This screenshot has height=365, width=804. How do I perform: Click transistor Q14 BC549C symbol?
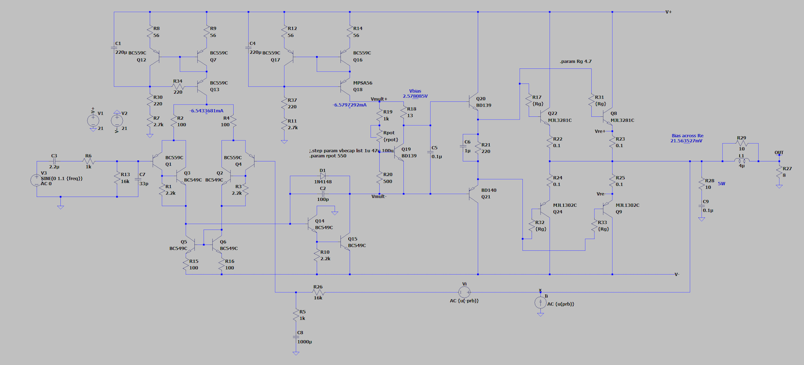(x=312, y=223)
